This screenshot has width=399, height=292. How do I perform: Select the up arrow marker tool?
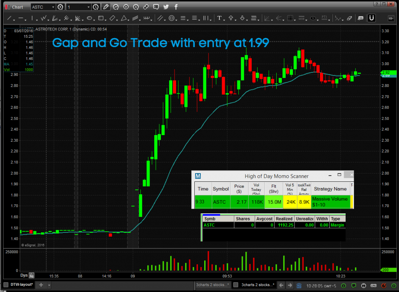[231, 18]
